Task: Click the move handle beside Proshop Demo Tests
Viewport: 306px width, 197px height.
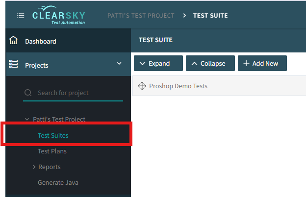Action: tap(142, 86)
